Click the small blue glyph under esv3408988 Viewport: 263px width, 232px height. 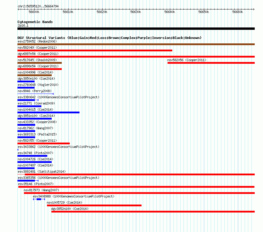tap(39, 199)
